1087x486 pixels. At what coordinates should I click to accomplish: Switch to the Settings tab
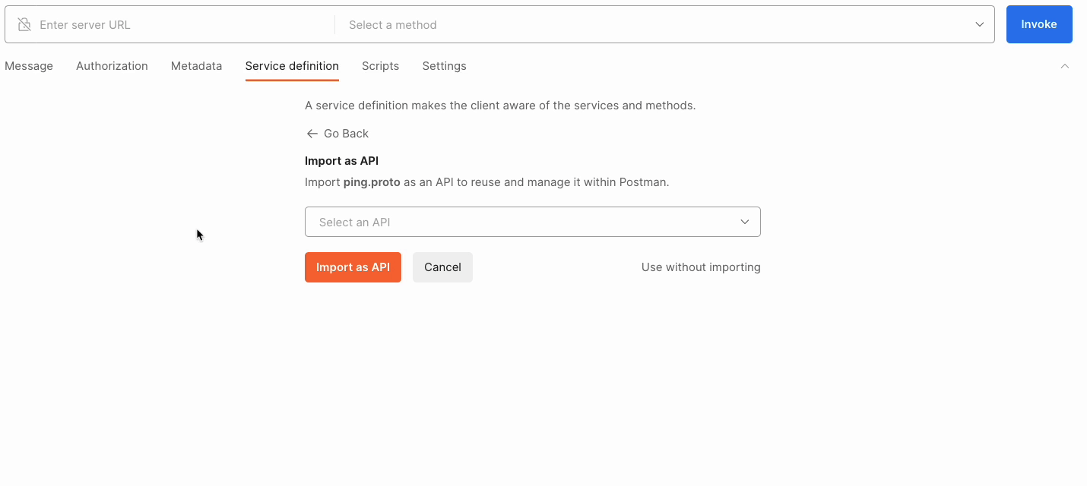(x=444, y=66)
